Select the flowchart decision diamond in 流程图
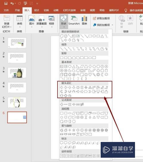Viewport: 143px width, 162px height. point(70,113)
